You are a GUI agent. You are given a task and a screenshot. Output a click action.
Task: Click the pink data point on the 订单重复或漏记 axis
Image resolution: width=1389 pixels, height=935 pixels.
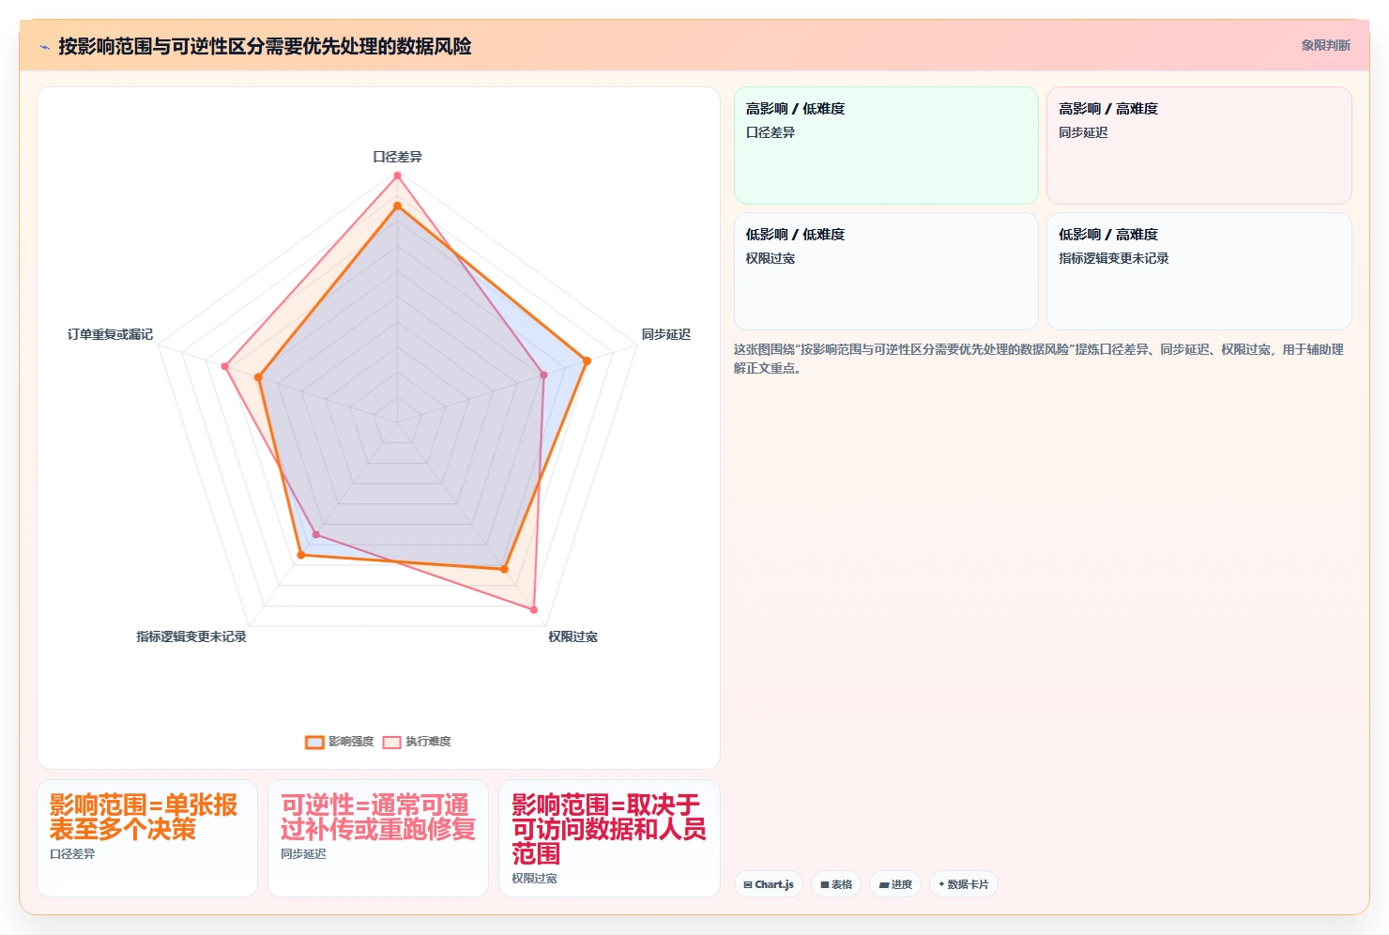point(224,366)
